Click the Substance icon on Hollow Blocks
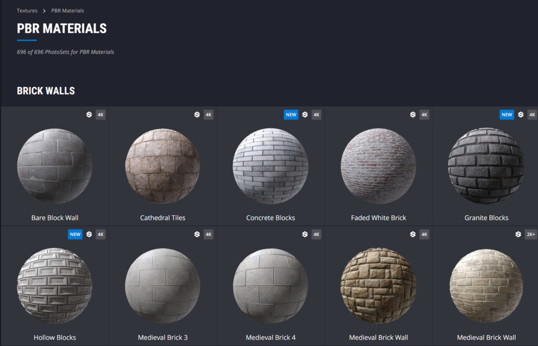The width and height of the screenshot is (538, 346). tap(89, 234)
